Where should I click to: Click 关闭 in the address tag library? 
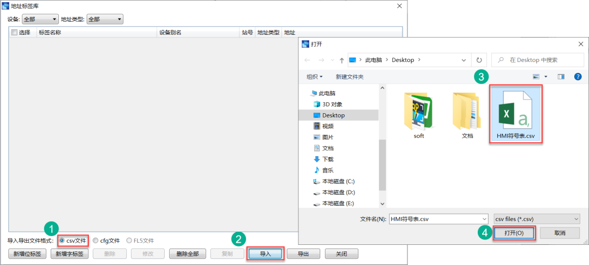click(341, 254)
